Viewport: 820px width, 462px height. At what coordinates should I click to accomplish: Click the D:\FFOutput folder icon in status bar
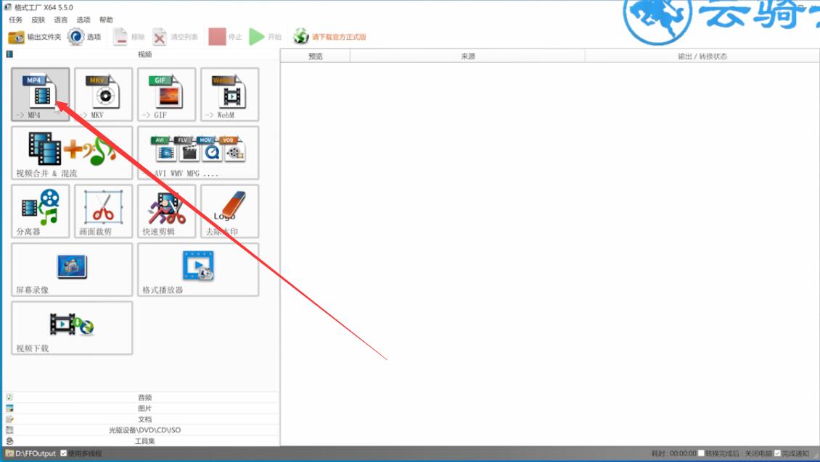(9, 453)
